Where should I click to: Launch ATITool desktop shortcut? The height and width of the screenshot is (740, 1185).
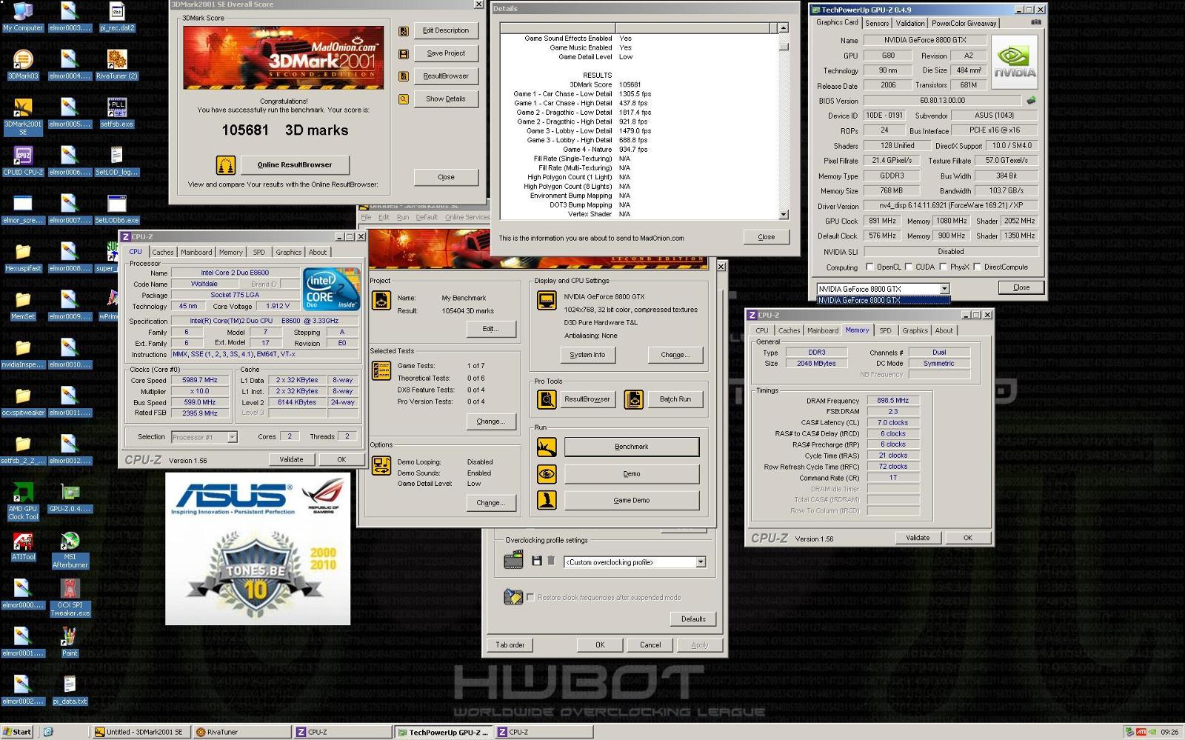tap(23, 546)
